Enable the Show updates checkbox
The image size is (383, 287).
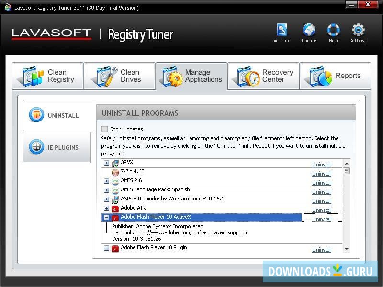click(x=104, y=129)
